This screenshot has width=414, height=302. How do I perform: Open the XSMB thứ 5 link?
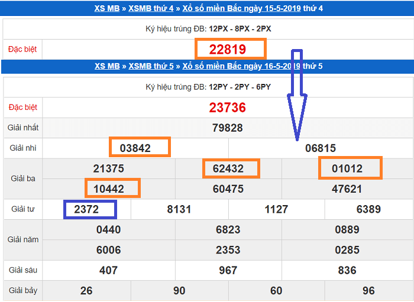click(151, 66)
